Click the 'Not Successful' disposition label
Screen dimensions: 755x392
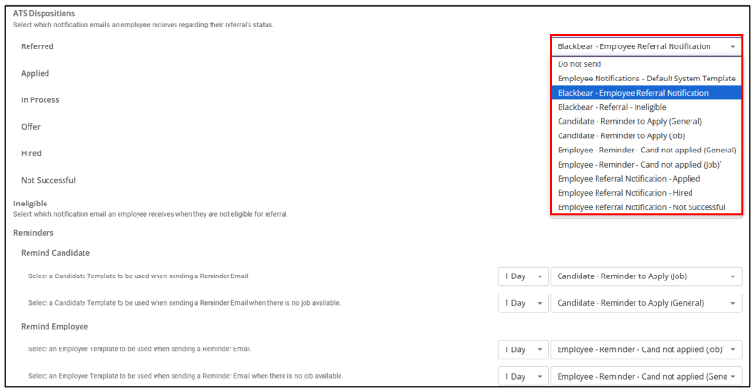click(48, 180)
